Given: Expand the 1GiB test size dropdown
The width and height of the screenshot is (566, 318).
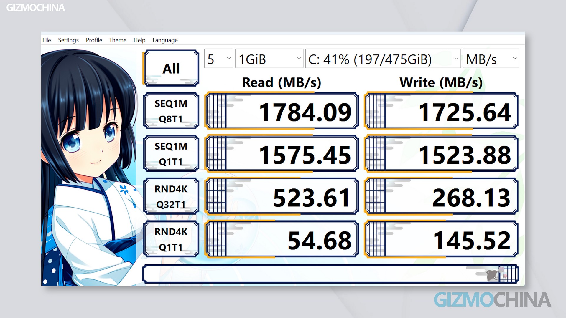Looking at the screenshot, I should click(269, 59).
